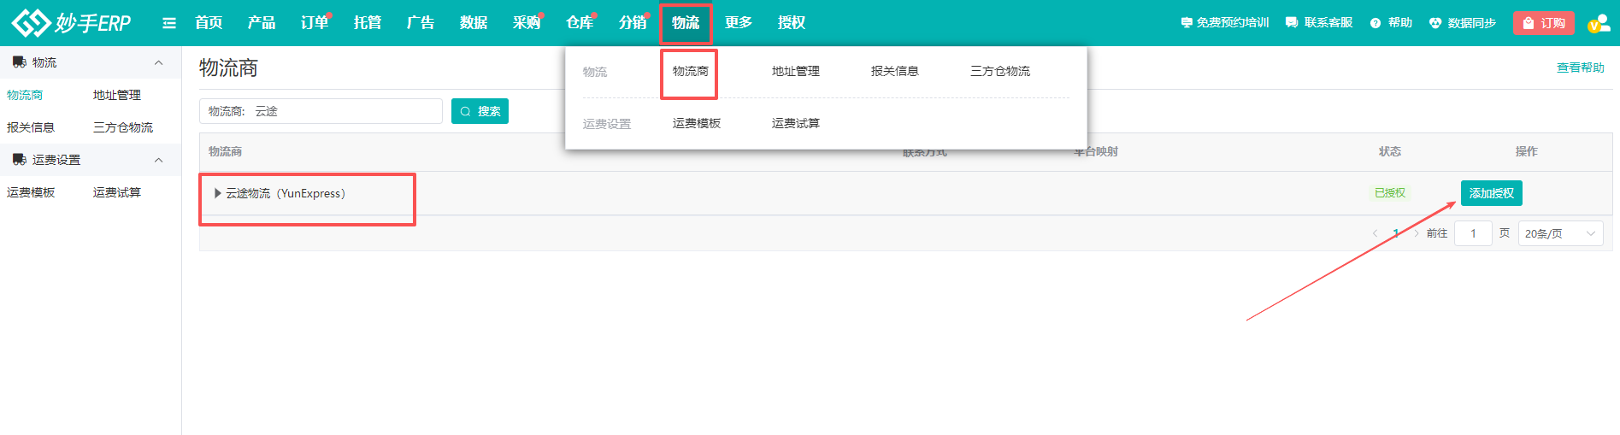Select 运费试算 in the dropdown panel
The width and height of the screenshot is (1620, 435).
tap(796, 124)
